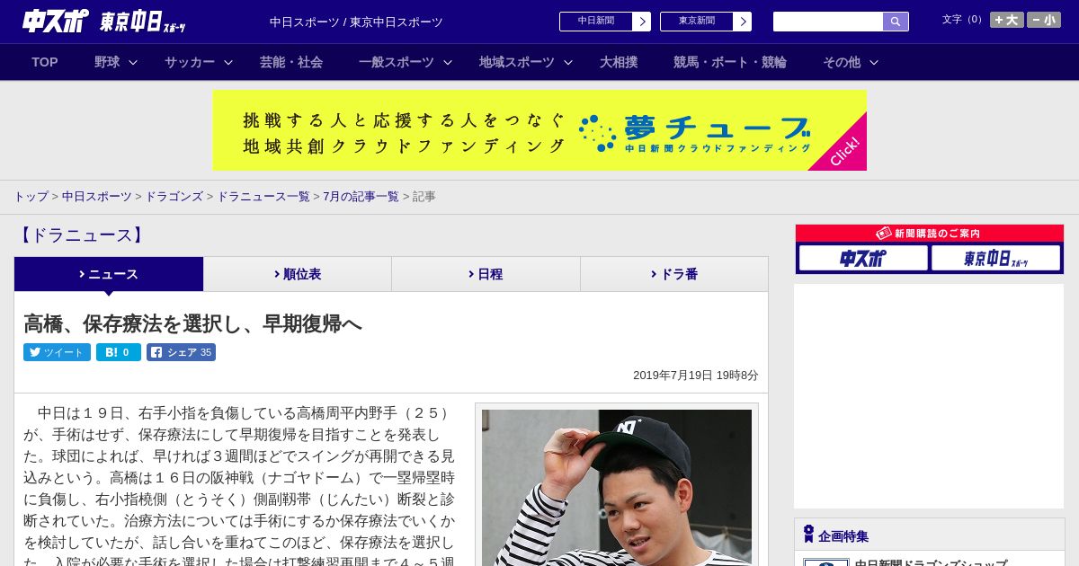1079x566 pixels.
Task: Click the 夢チューブ crowdfunding banner ad
Action: pos(539,130)
